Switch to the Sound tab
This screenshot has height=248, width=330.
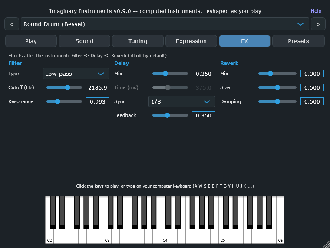(84, 41)
